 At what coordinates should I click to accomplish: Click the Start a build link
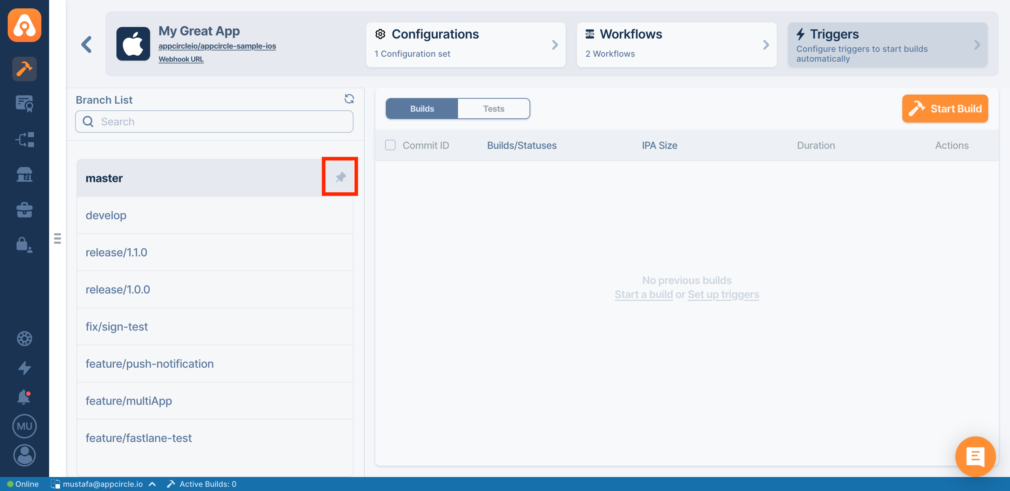pos(644,294)
